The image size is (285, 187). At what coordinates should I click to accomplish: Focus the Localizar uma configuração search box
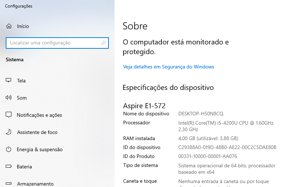pyautogui.click(x=57, y=43)
